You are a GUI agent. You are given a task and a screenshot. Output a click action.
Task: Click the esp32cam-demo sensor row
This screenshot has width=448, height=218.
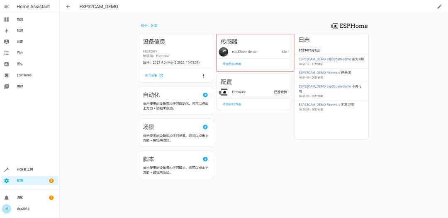tap(254, 52)
